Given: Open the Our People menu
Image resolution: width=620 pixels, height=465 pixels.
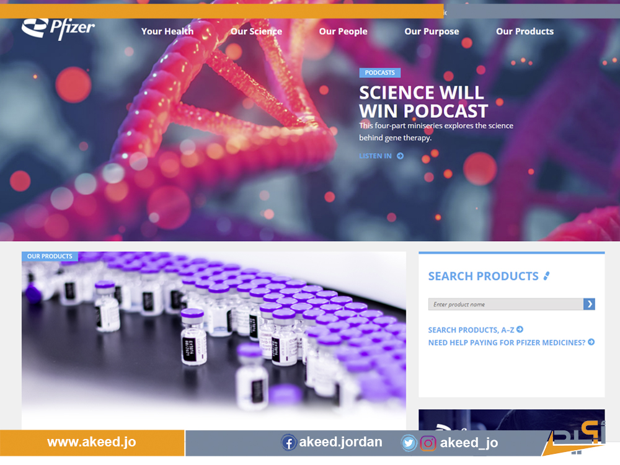Looking at the screenshot, I should 343,31.
